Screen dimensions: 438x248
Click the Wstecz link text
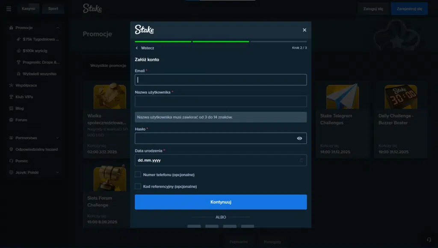(148, 48)
